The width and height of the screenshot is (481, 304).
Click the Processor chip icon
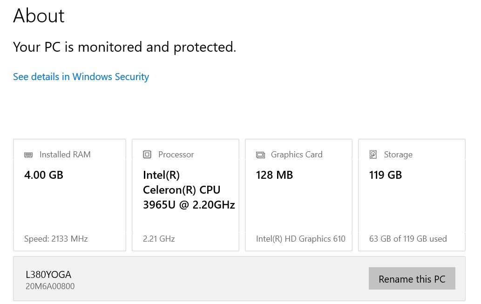tap(147, 155)
